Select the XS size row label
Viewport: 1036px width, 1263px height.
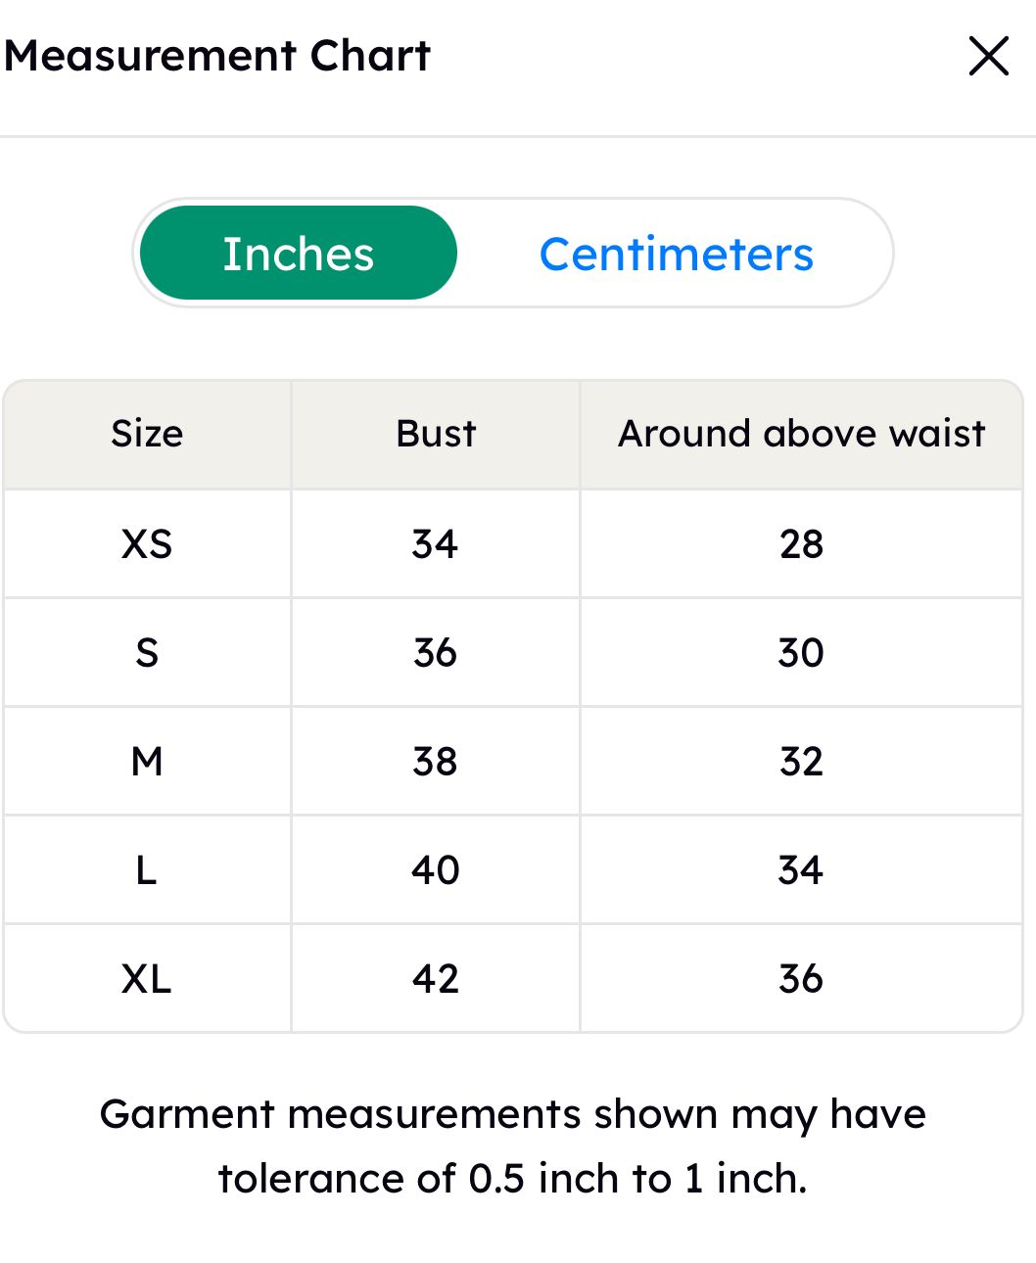click(x=147, y=544)
